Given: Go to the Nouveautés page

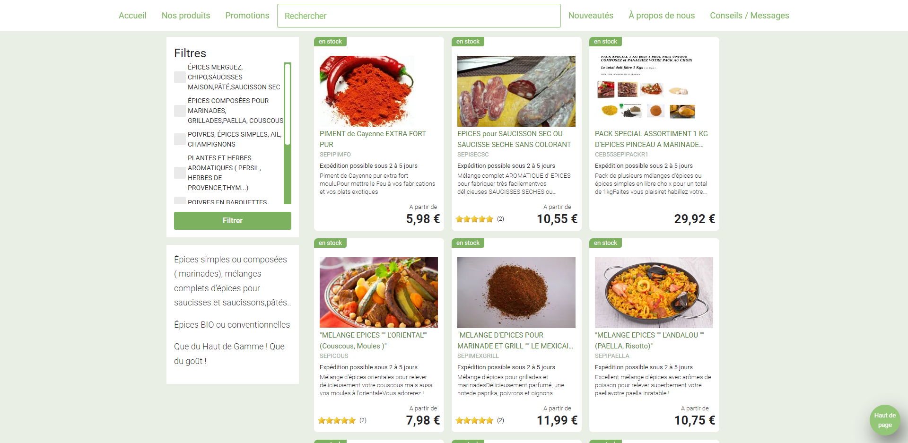Looking at the screenshot, I should point(591,16).
